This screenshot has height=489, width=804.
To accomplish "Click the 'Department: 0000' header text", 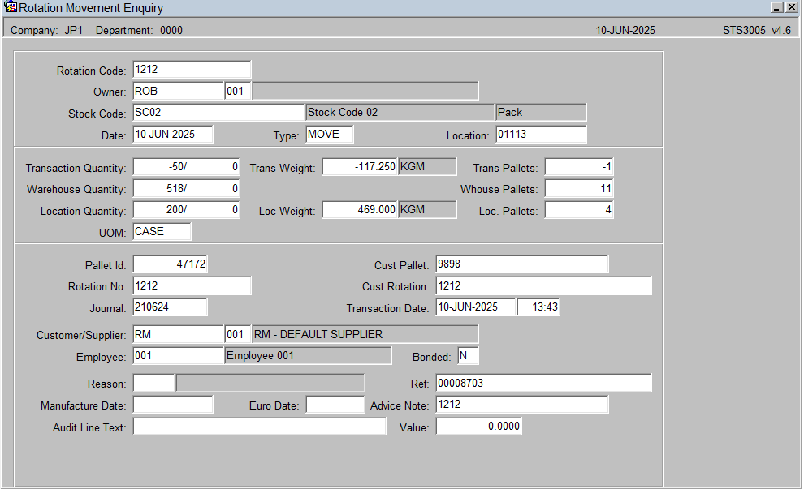I will (139, 31).
